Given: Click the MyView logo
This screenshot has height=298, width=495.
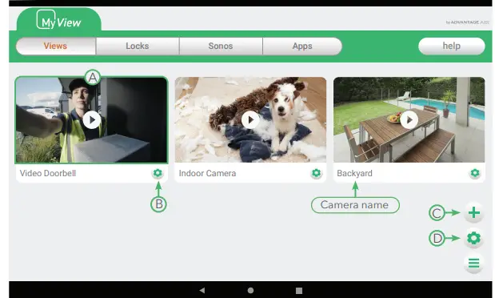Looking at the screenshot, I should (x=59, y=19).
